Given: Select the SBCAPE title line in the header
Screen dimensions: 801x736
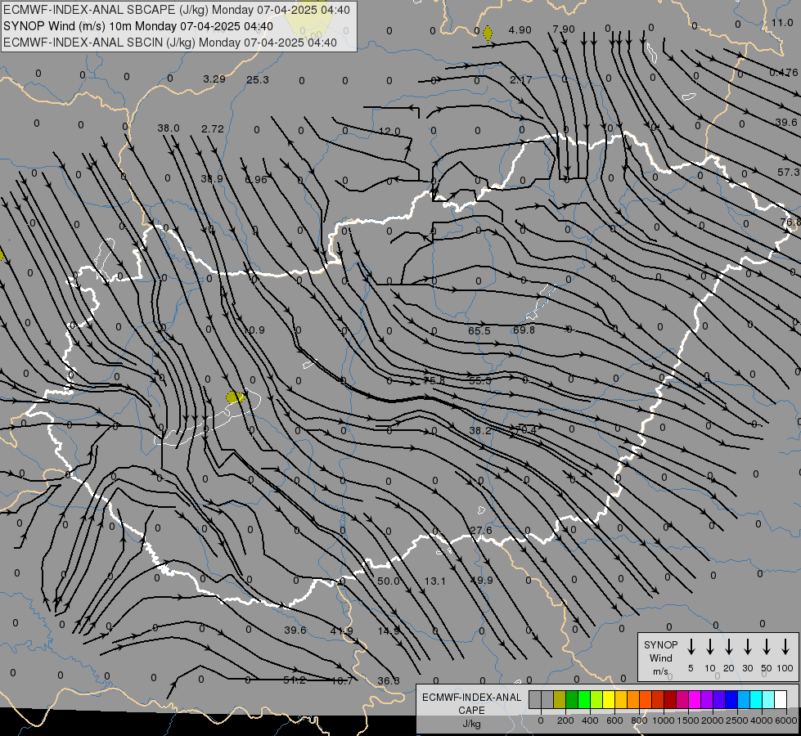Looking at the screenshot, I should click(x=177, y=10).
